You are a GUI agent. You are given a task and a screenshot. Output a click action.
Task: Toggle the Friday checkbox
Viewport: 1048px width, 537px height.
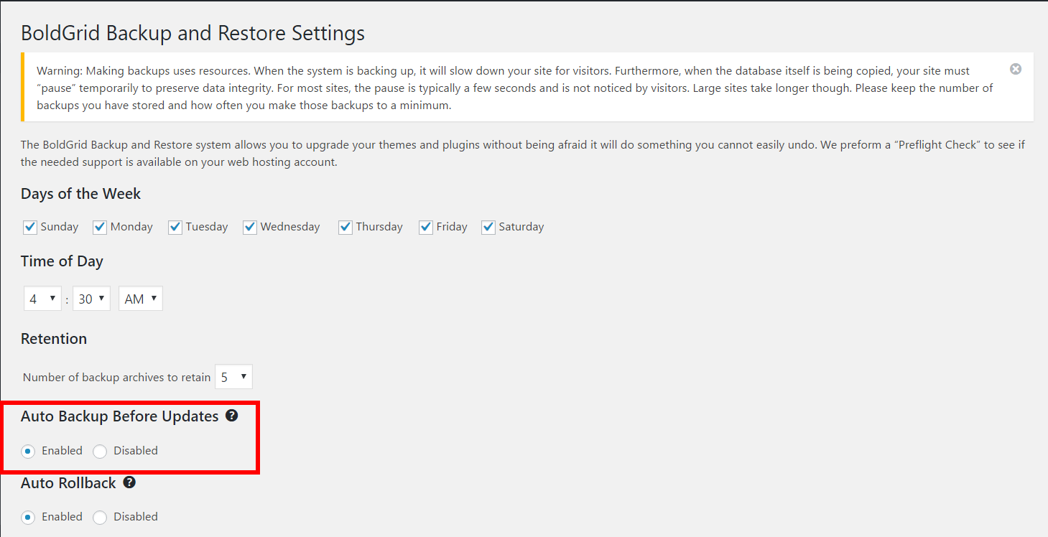pos(426,227)
